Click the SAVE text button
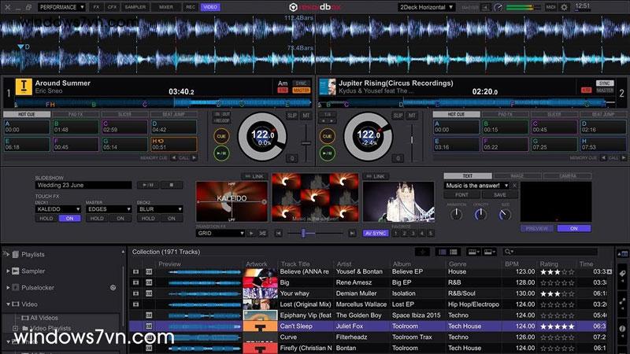 click(500, 195)
